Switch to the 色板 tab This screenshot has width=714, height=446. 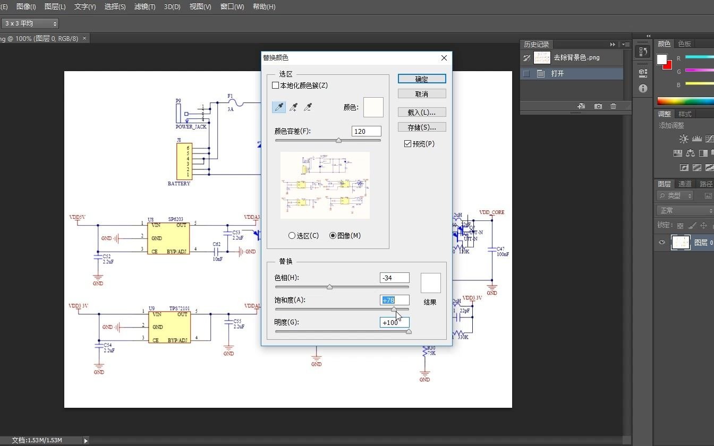coord(684,44)
